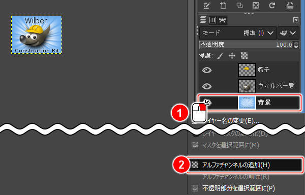
Task: Open the モード 標準 dropdown
Action: (238, 33)
